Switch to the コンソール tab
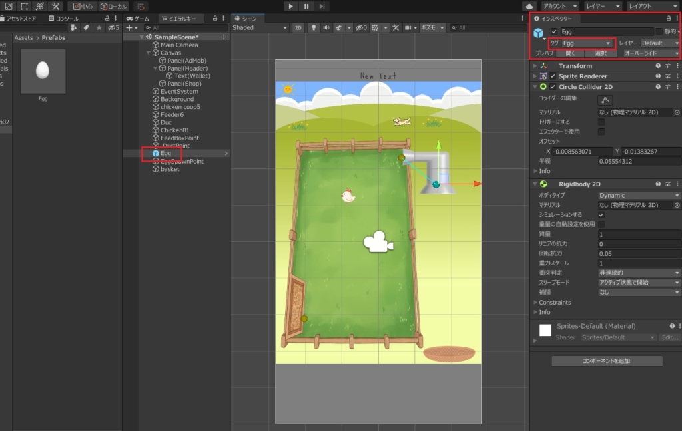682x431 pixels. coord(63,19)
